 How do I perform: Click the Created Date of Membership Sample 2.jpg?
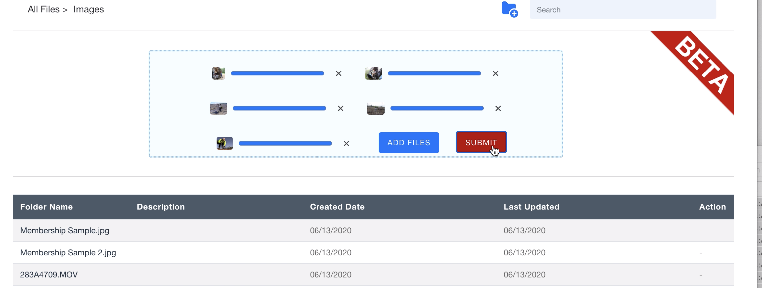tap(330, 253)
